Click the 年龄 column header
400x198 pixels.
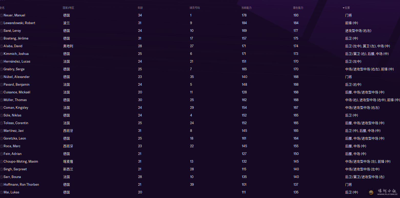[x=140, y=8]
